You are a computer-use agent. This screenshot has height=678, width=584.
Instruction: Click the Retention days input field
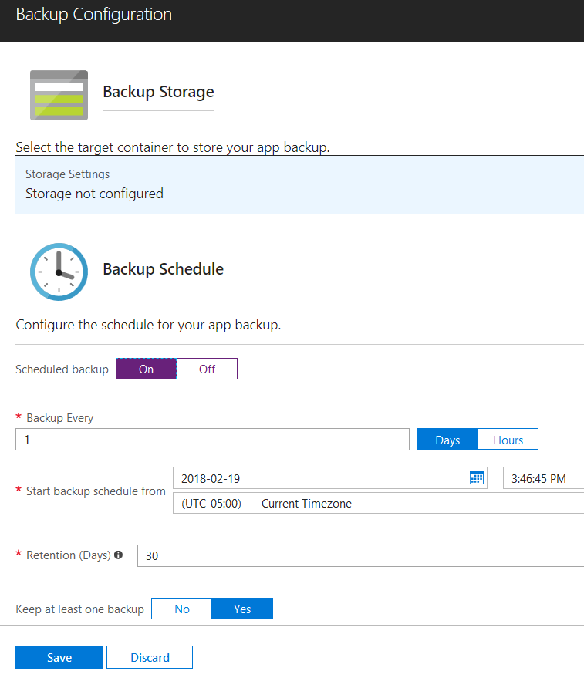pos(361,555)
